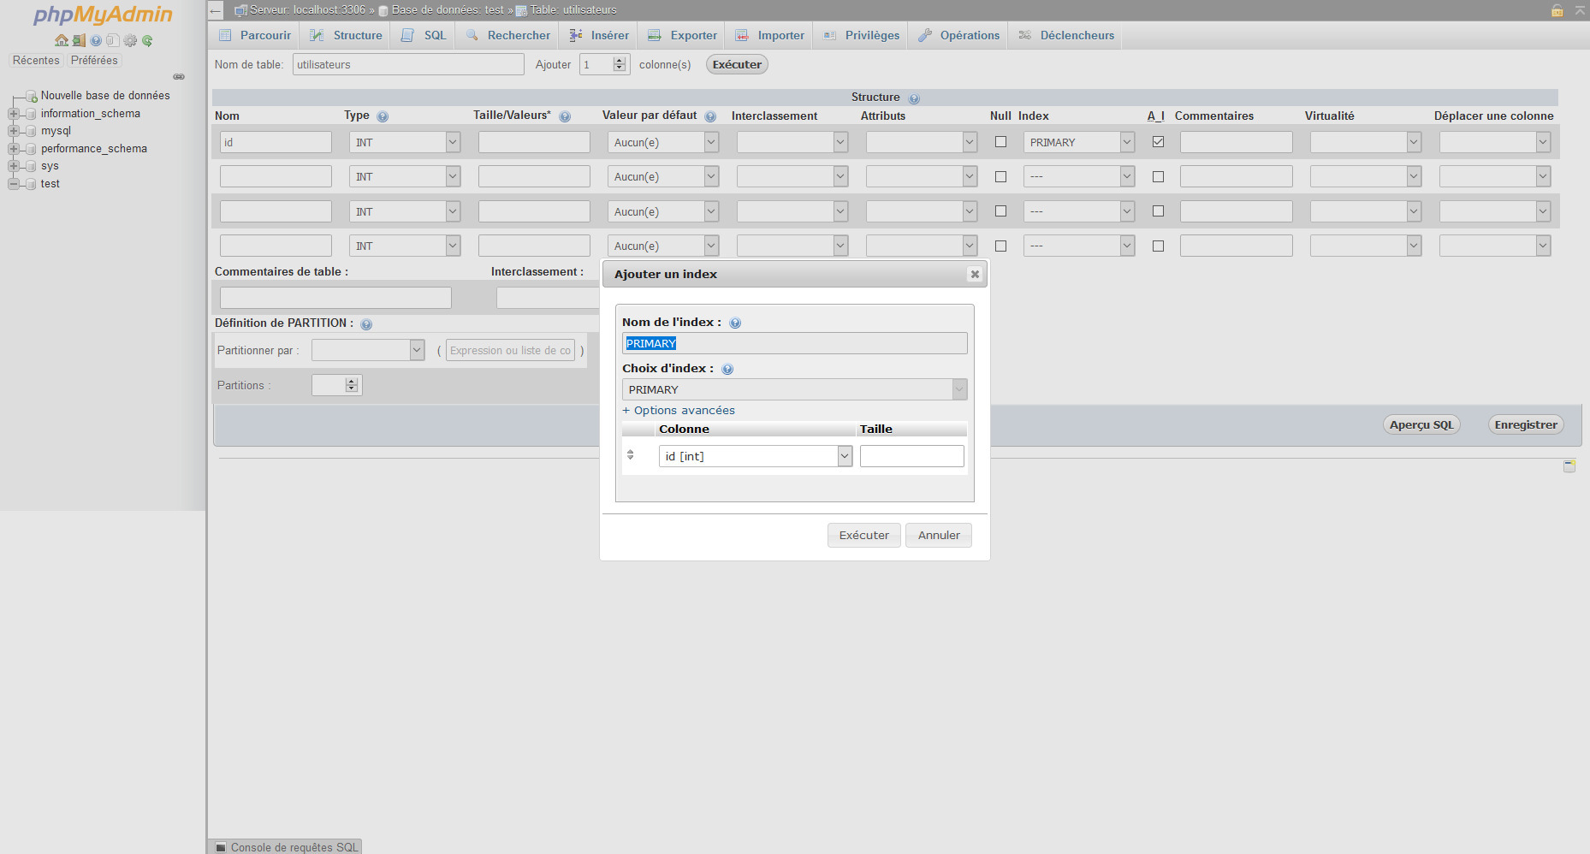Click the Nouvelle base de données database icon
The image size is (1590, 854).
[x=32, y=96]
